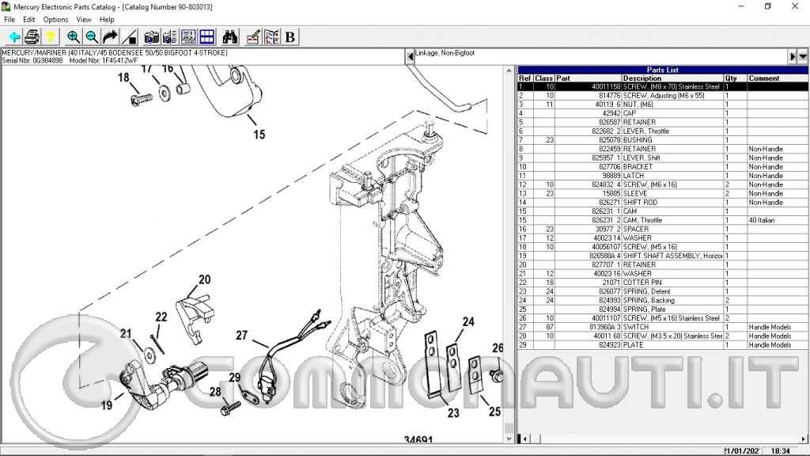This screenshot has height=456, width=810.
Task: Click callout number 24 in the diagram
Action: [468, 321]
